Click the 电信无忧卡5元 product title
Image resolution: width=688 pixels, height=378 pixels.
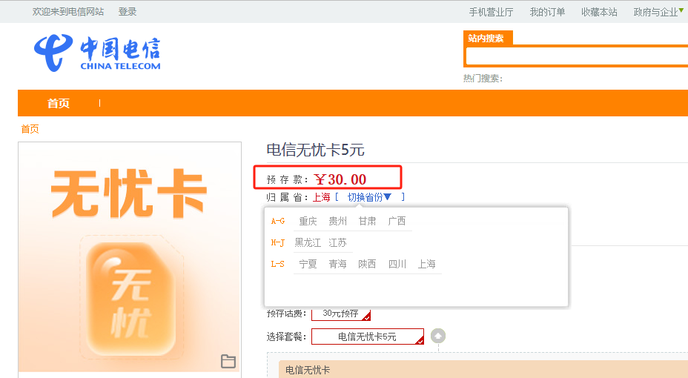pyautogui.click(x=316, y=150)
